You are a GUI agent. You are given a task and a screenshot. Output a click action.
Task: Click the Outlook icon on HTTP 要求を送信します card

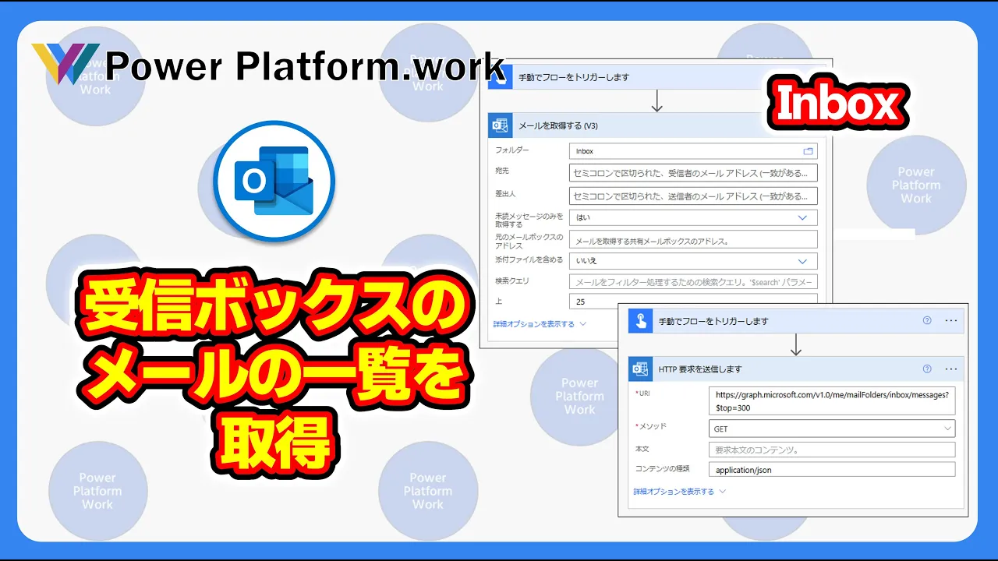click(640, 369)
